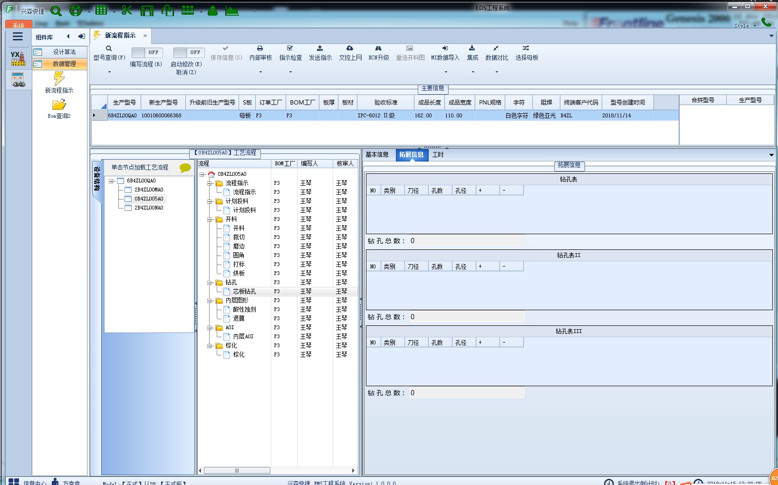The image size is (778, 485).
Task: Click the component library pin arrow icon
Action: pyautogui.click(x=82, y=37)
